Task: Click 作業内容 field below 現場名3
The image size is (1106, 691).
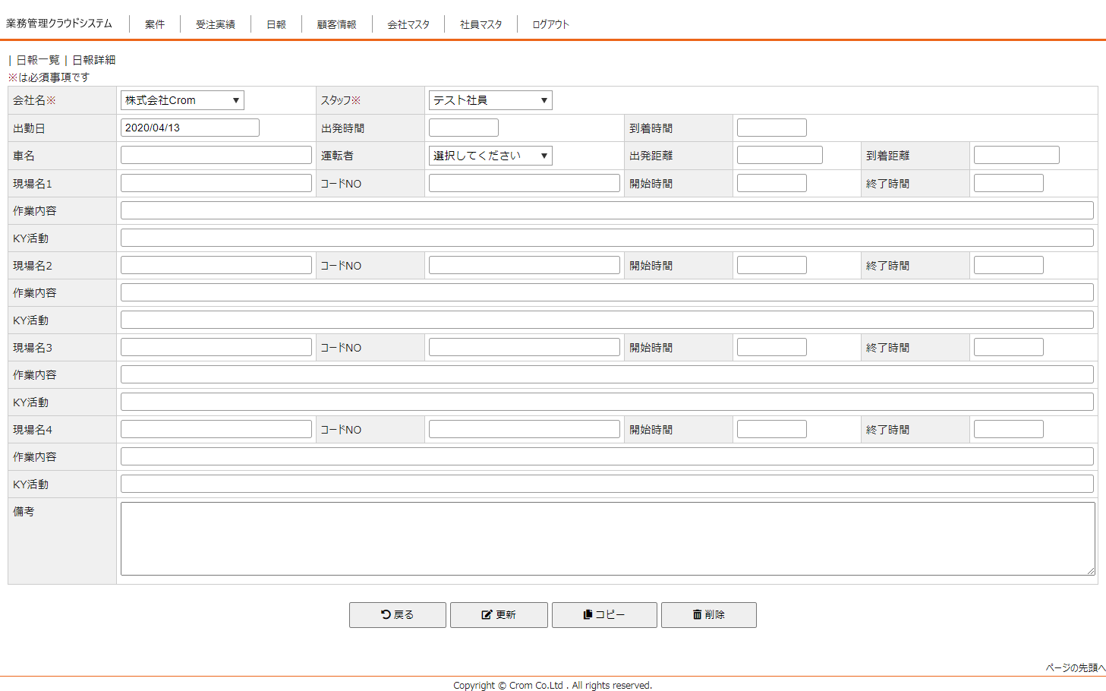Action: click(x=607, y=374)
